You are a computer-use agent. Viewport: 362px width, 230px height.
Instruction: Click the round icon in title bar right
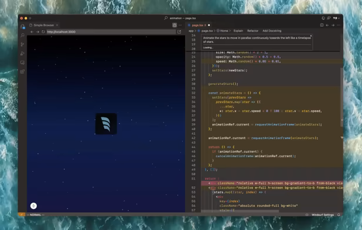pyautogui.click(x=323, y=18)
